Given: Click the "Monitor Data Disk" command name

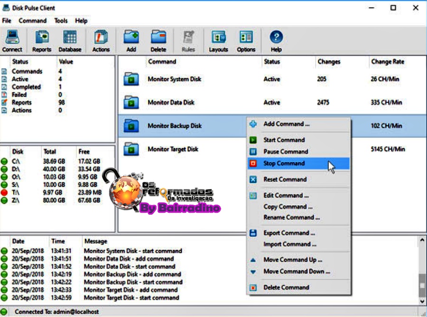Looking at the screenshot, I should (x=171, y=102).
